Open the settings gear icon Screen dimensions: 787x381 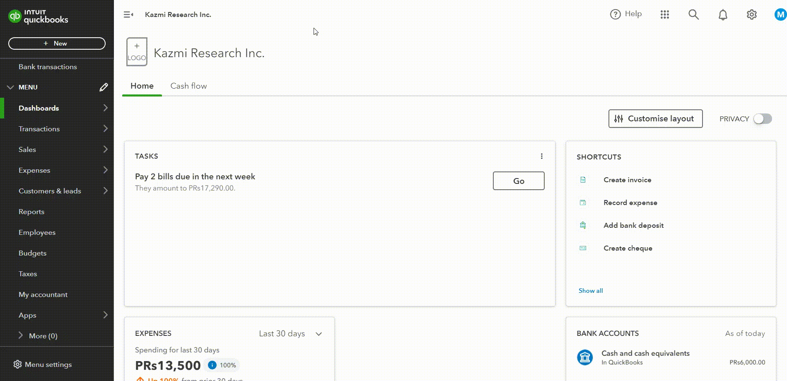tap(752, 14)
